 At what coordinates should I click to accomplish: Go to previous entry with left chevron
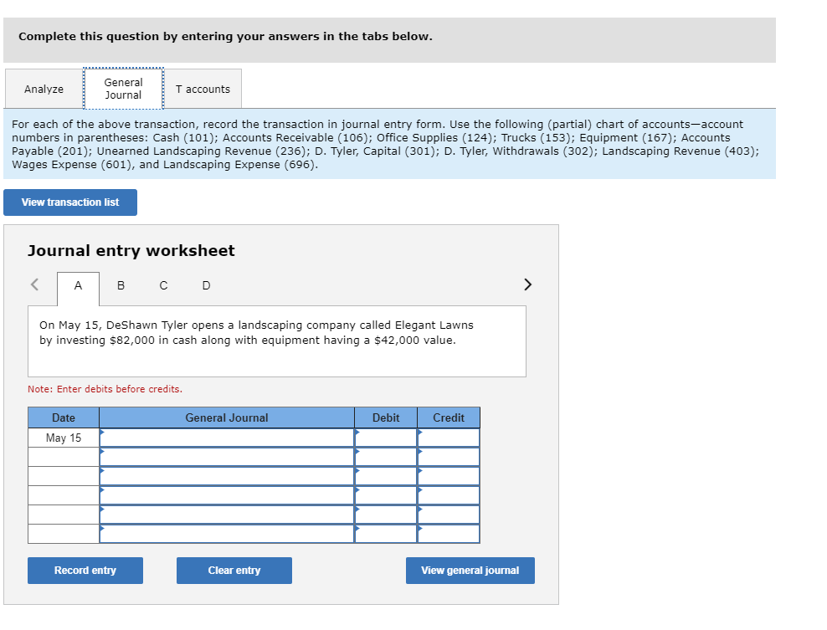(35, 284)
